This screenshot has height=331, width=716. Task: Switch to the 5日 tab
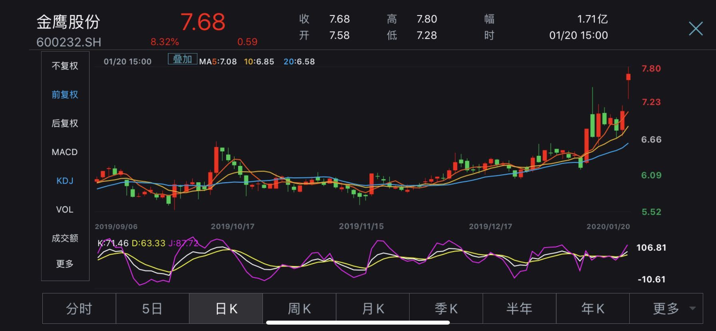152,308
